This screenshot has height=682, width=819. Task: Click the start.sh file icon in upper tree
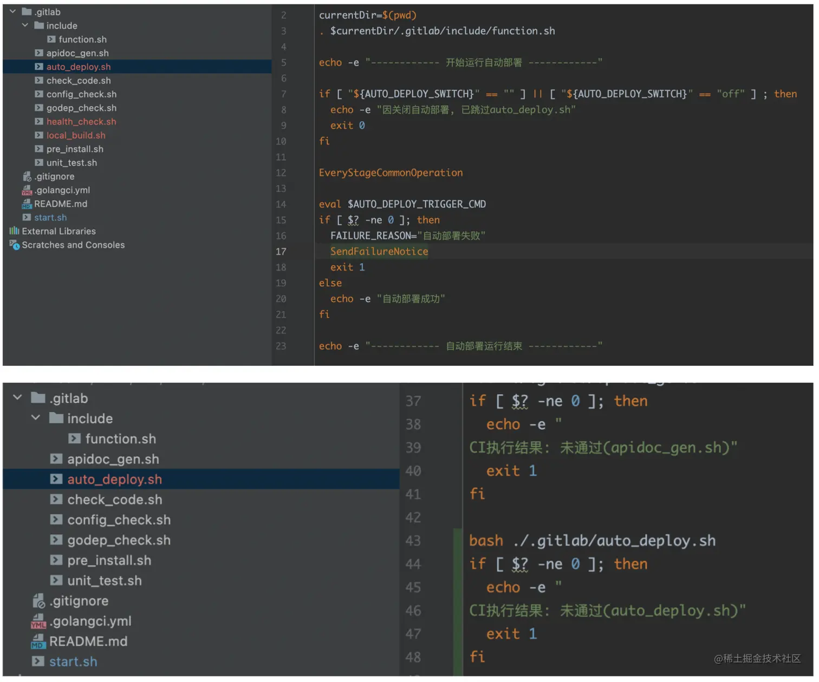tap(27, 217)
